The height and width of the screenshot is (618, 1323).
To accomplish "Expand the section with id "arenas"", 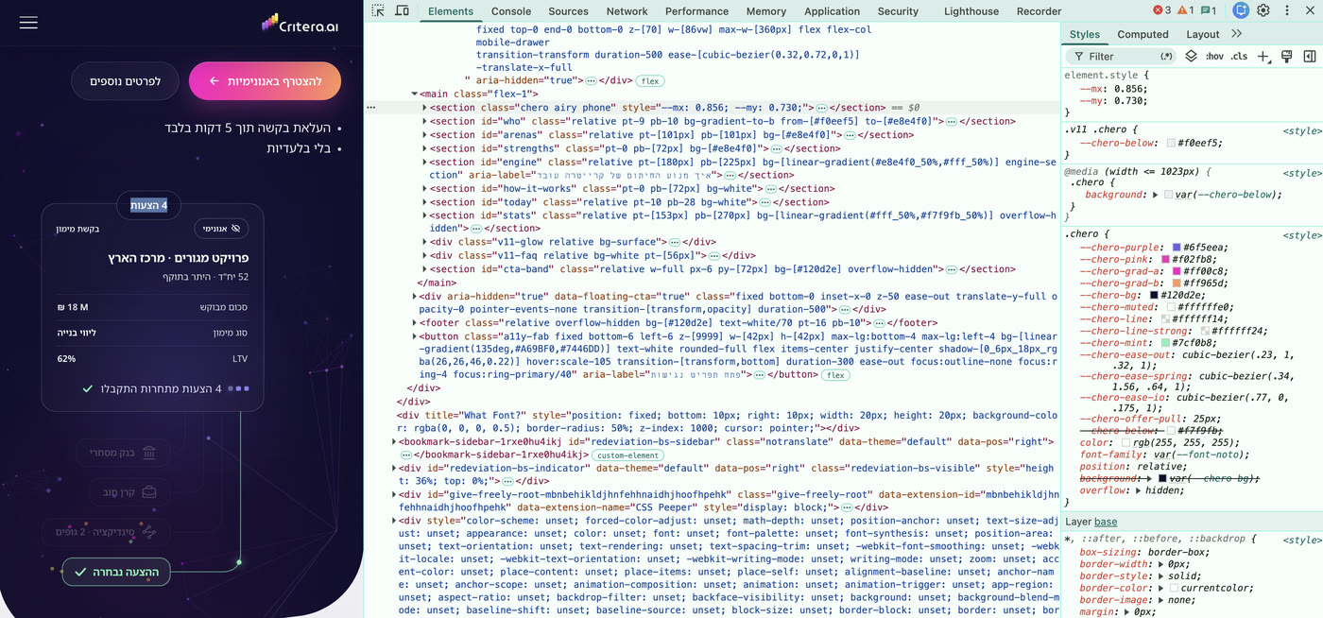I will click(424, 135).
